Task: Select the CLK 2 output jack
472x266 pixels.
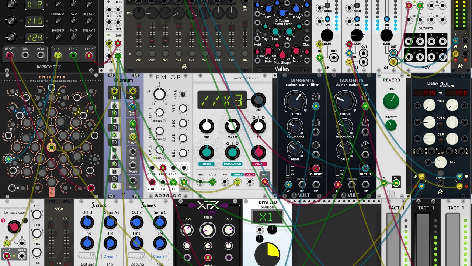Action: click(73, 56)
